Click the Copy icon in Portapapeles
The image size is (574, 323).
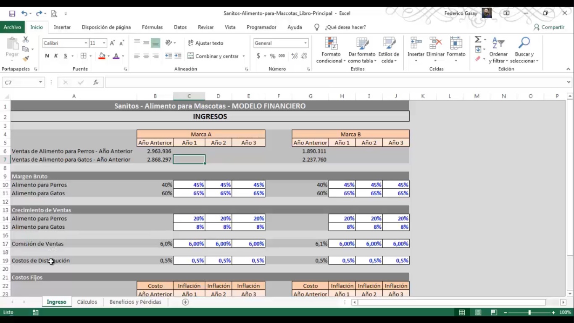coord(25,49)
